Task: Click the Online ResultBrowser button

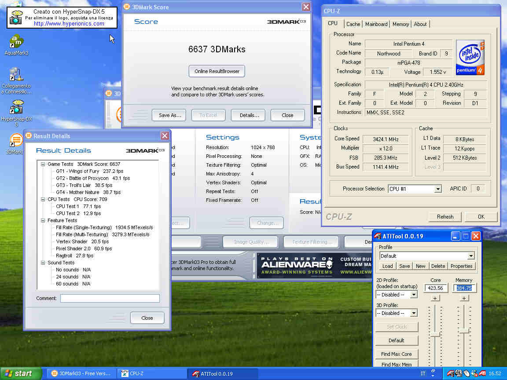Action: (217, 71)
